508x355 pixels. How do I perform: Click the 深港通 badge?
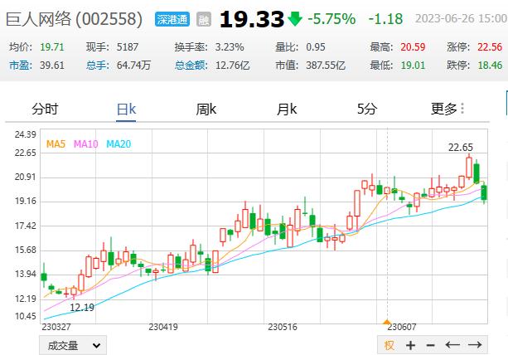coord(172,19)
